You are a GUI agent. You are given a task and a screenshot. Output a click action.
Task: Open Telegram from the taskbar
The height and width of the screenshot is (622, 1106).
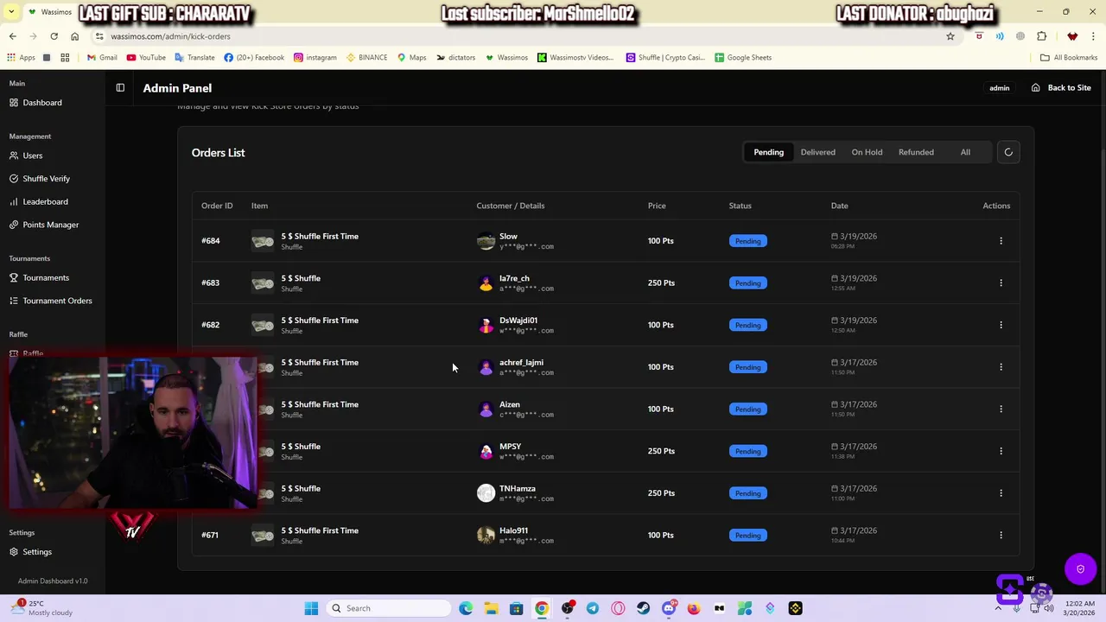(593, 608)
